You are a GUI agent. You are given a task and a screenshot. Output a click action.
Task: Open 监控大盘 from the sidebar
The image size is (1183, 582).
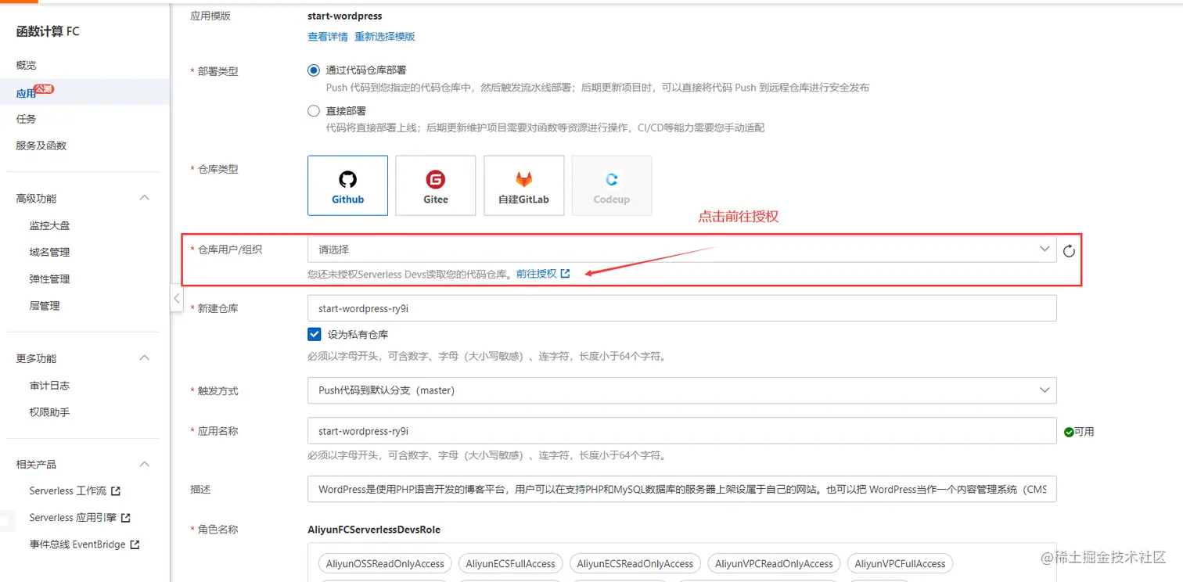click(49, 225)
